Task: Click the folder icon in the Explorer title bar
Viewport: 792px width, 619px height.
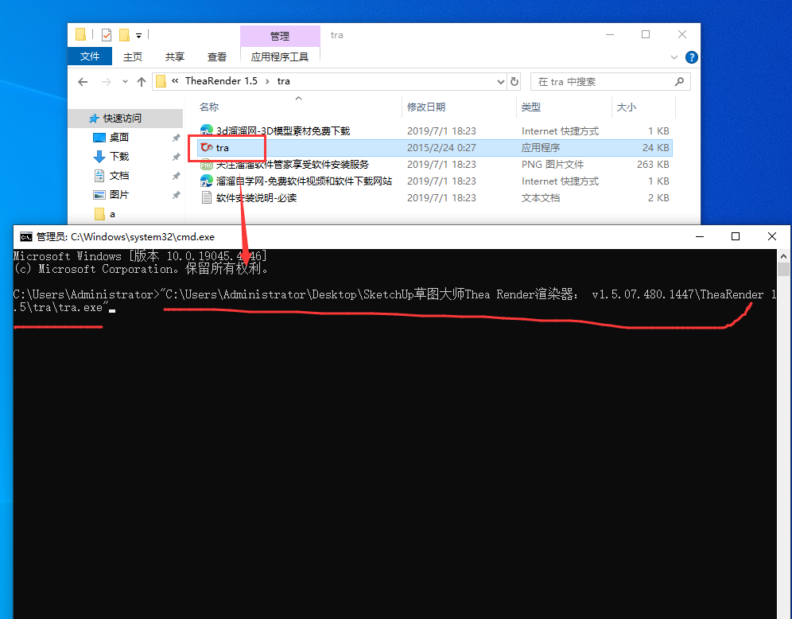Action: [x=80, y=34]
